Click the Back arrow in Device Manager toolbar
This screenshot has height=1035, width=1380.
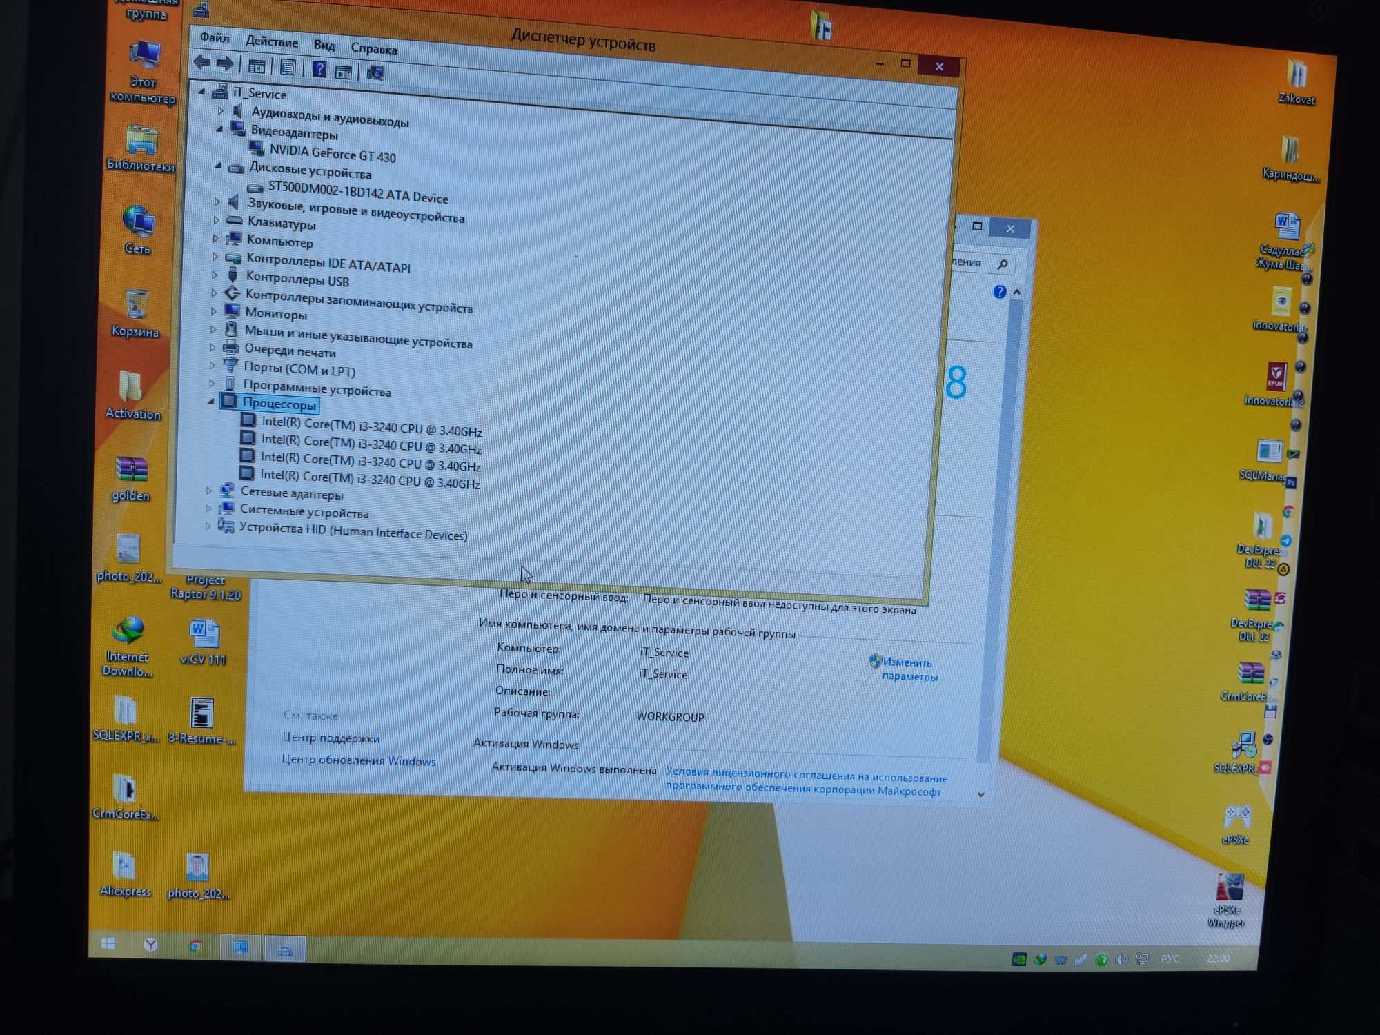tap(201, 62)
